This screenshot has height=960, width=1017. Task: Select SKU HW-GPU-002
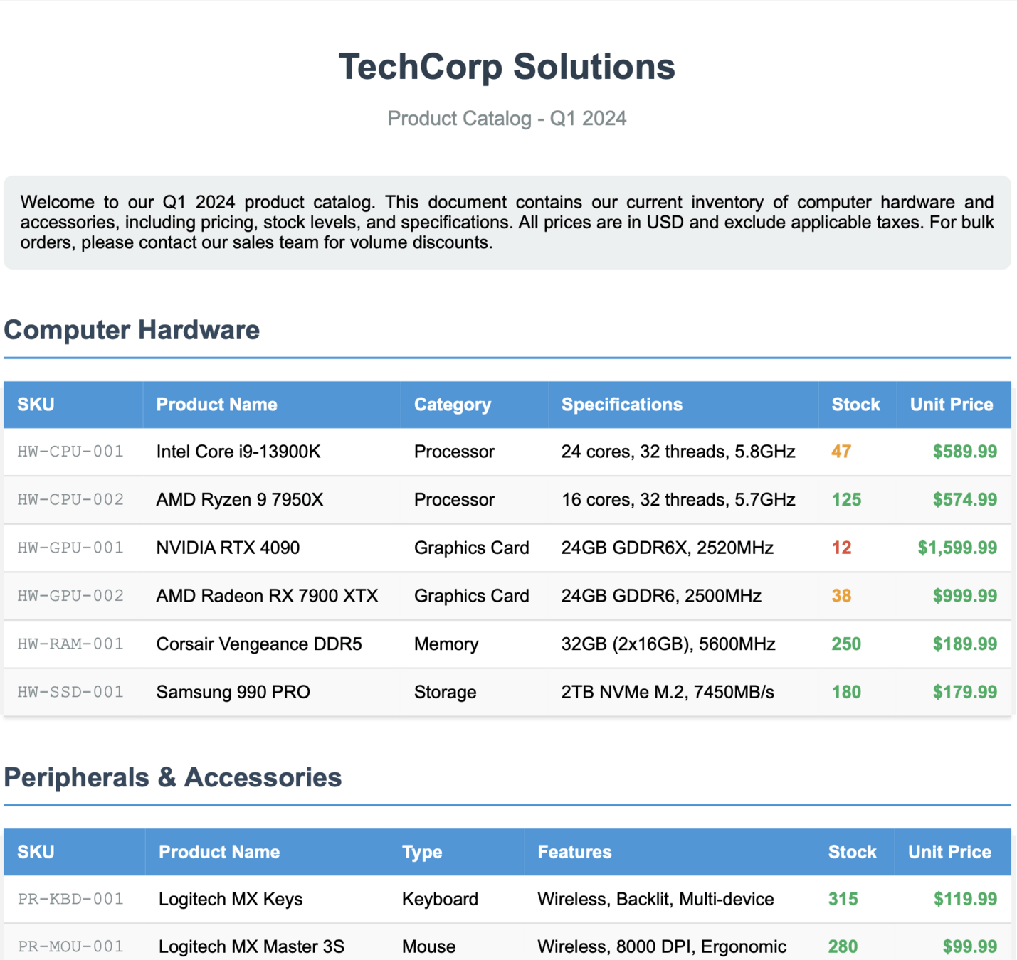[x=70, y=596]
